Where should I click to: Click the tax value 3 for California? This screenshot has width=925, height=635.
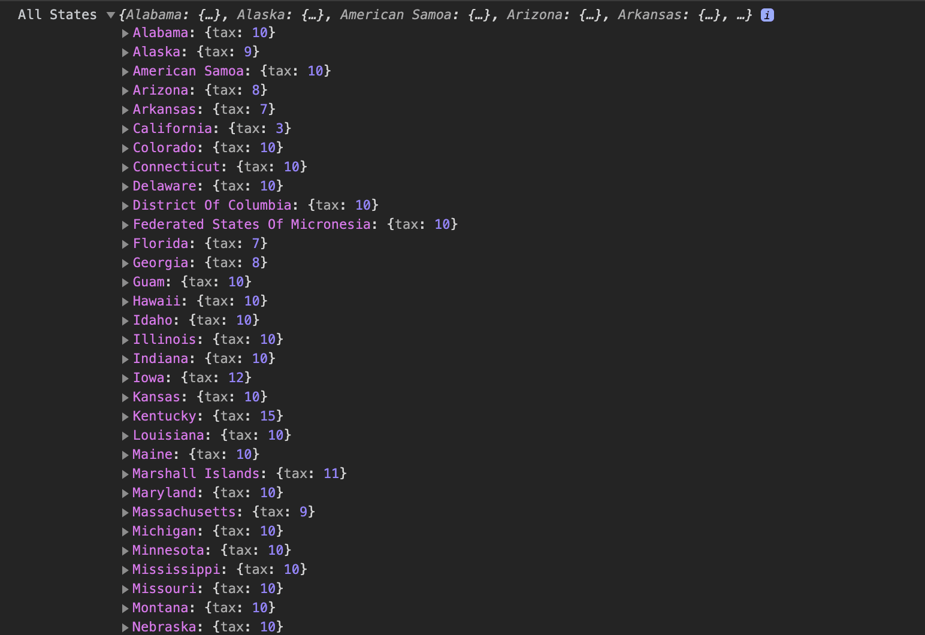(279, 128)
